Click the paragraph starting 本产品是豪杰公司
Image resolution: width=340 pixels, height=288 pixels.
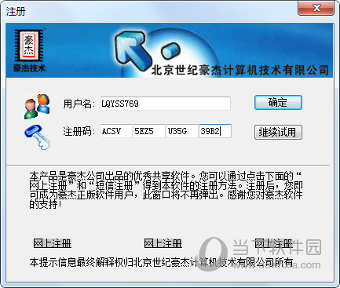coord(166,190)
